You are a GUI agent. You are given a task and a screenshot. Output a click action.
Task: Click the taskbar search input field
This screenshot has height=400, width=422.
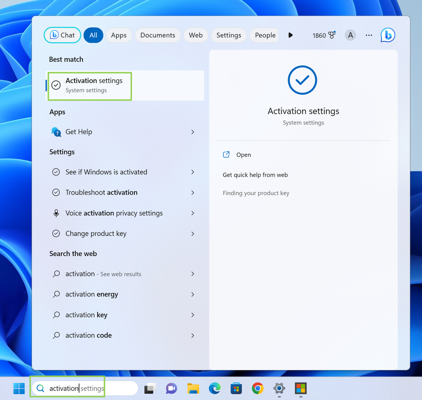click(82, 388)
